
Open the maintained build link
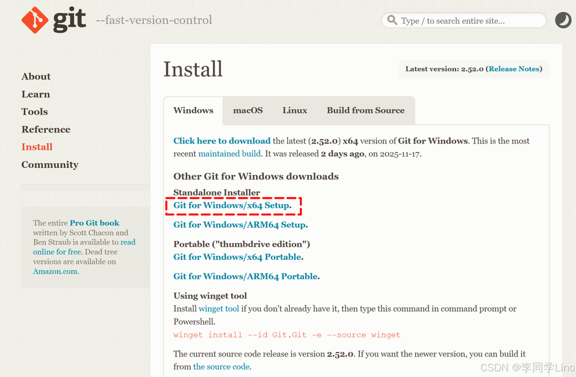tap(229, 154)
